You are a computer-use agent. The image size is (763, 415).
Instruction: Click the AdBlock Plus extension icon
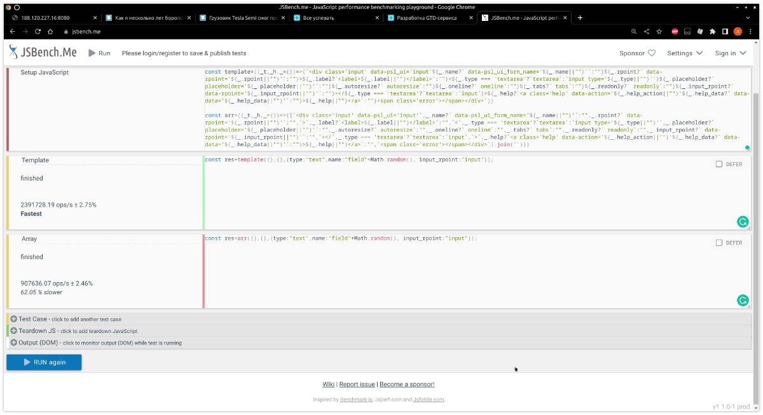pyautogui.click(x=674, y=31)
